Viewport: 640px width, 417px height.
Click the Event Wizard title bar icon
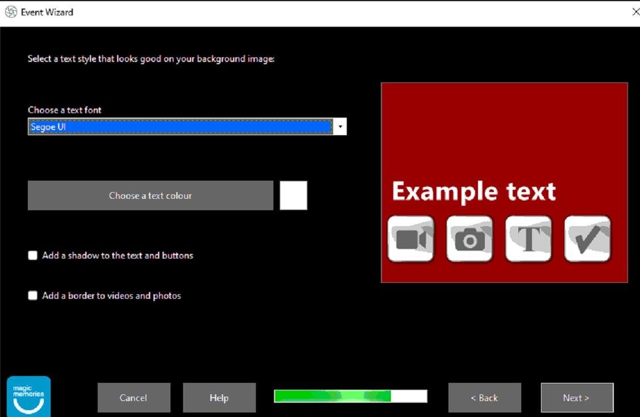(x=11, y=12)
